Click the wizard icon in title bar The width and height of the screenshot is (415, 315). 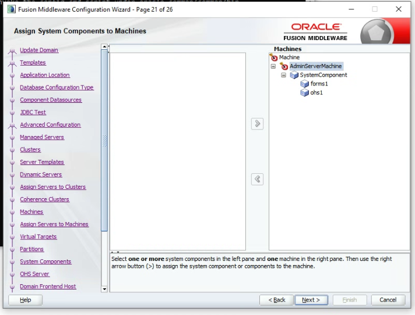[x=11, y=9]
